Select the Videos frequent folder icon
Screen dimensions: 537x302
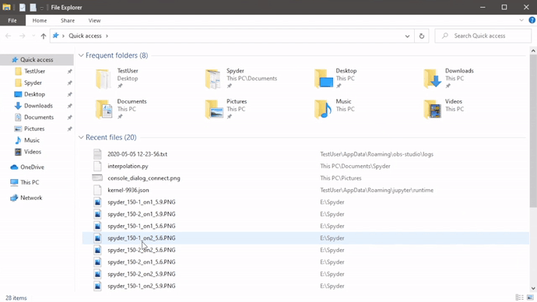point(432,109)
